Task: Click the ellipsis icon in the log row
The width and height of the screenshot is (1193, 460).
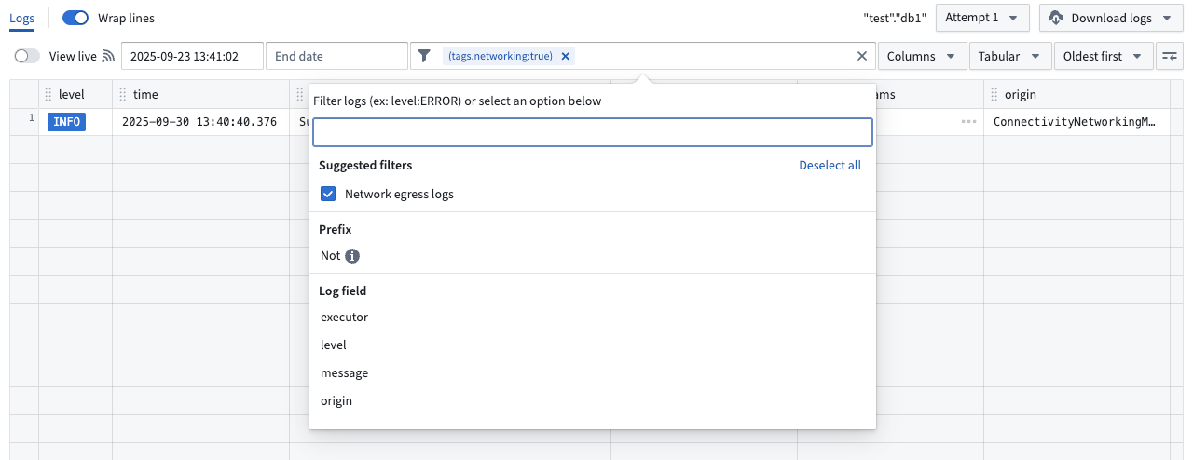Action: point(969,122)
